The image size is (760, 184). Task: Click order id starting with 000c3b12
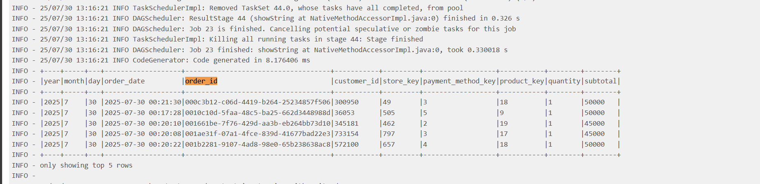point(257,102)
